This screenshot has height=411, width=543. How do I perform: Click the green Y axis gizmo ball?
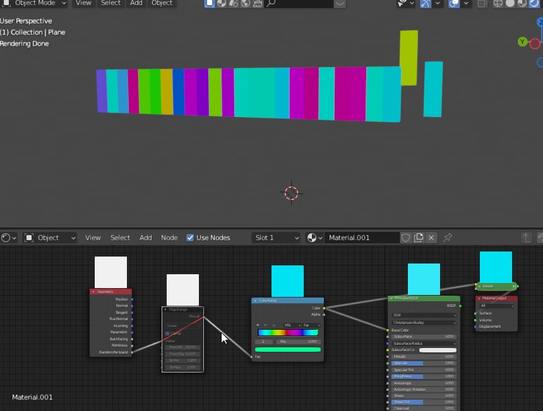522,42
